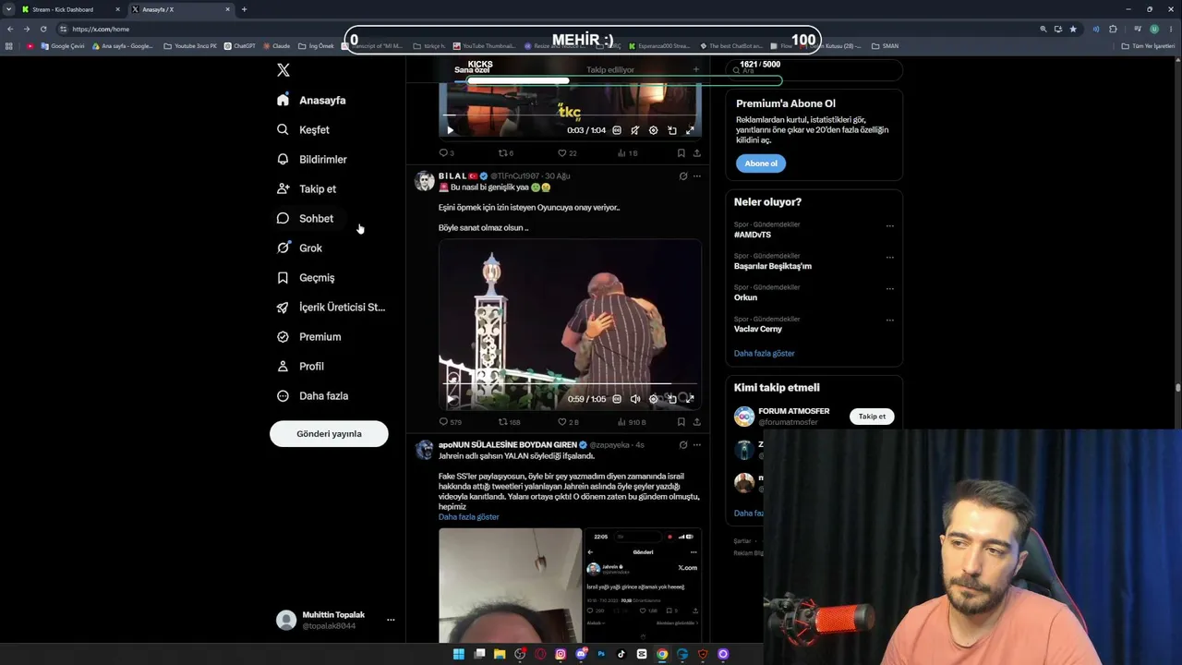Like the top post with 22 likes
The height and width of the screenshot is (665, 1182).
[x=567, y=153]
